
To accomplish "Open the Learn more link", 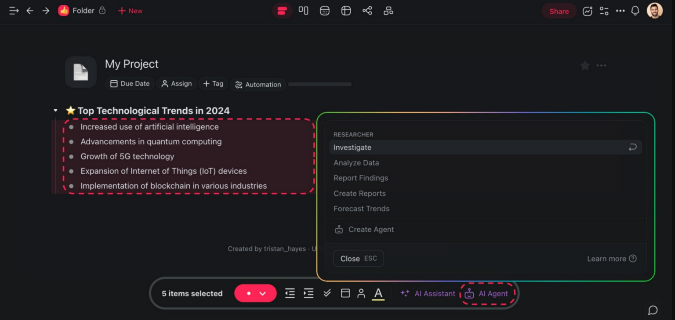I will [611, 259].
